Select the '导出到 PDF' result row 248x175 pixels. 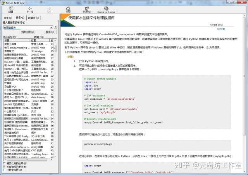point(29,87)
